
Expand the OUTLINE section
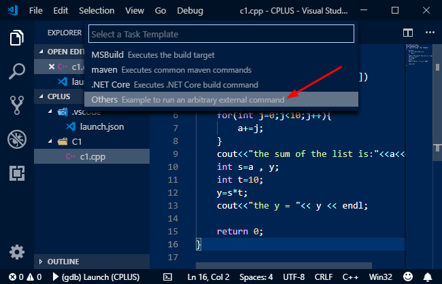[41, 262]
